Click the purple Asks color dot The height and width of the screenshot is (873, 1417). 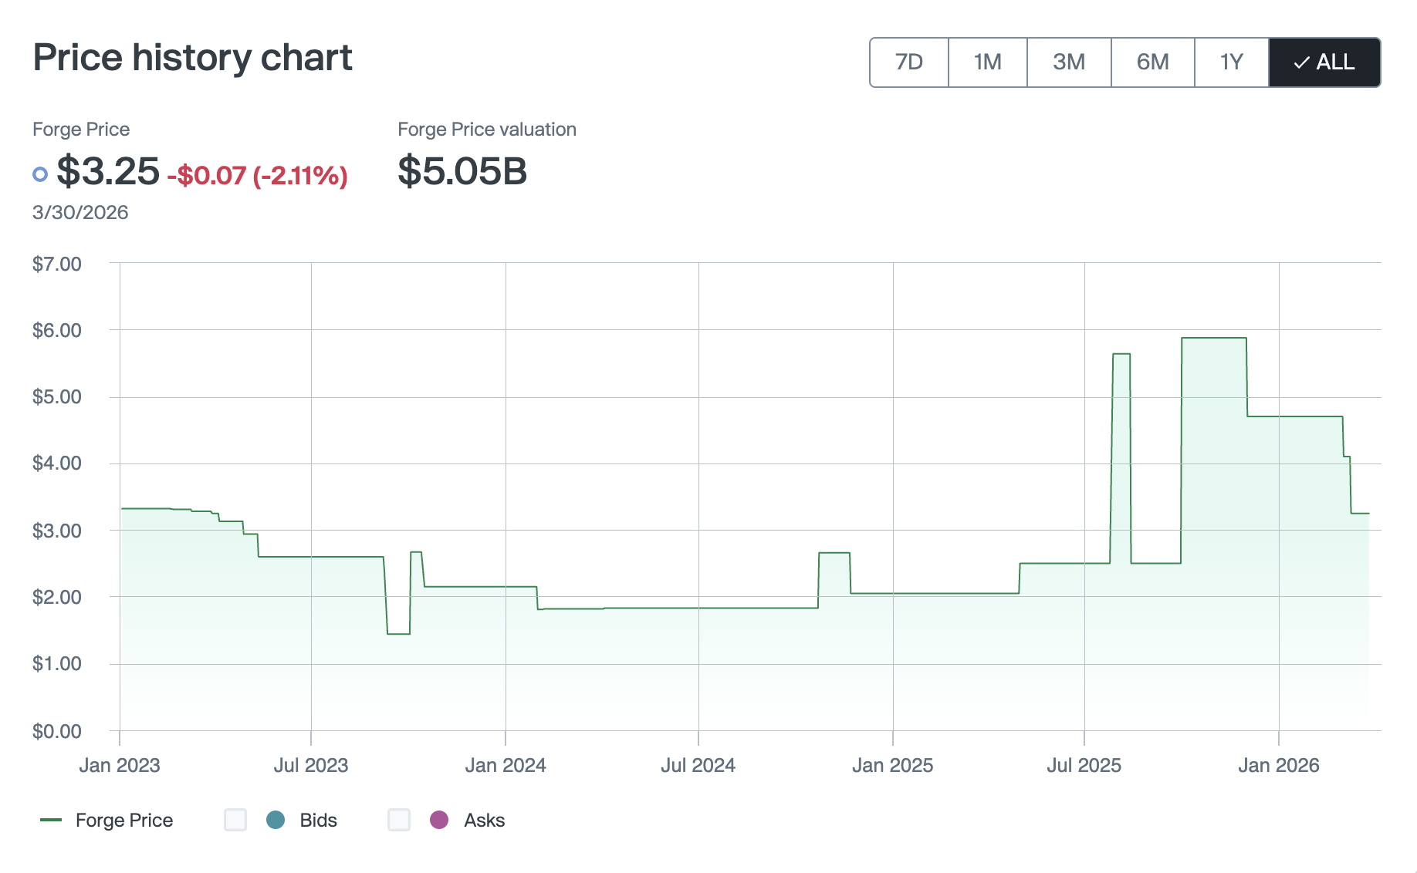[x=439, y=820]
